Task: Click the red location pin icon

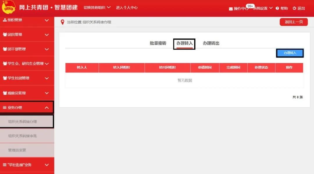Action: pyautogui.click(x=62, y=22)
